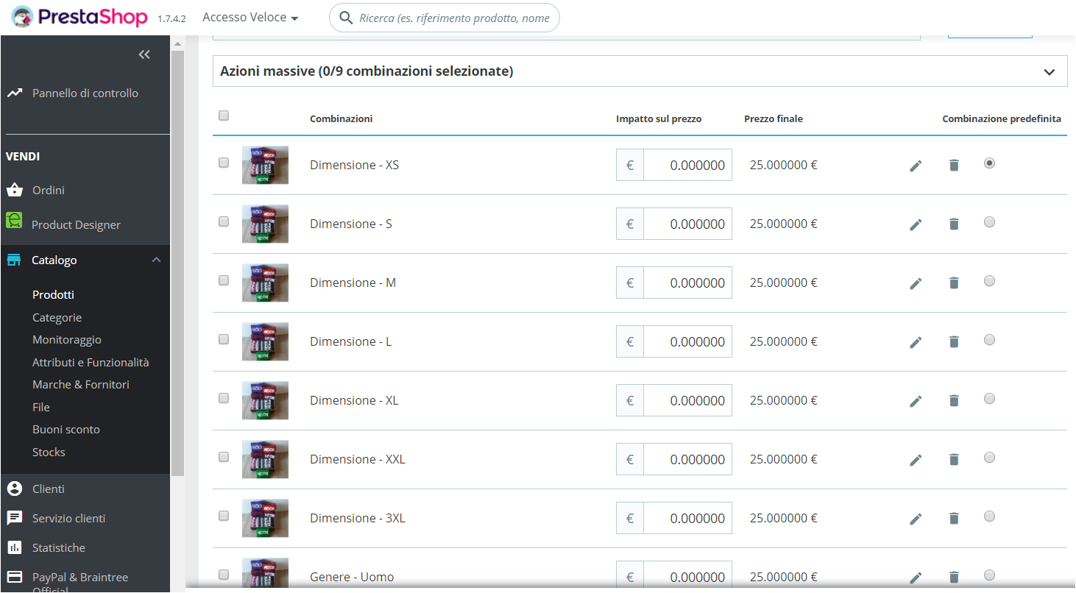The width and height of the screenshot is (1076, 593).
Task: Click the Statistiche bar chart icon
Action: tap(14, 547)
